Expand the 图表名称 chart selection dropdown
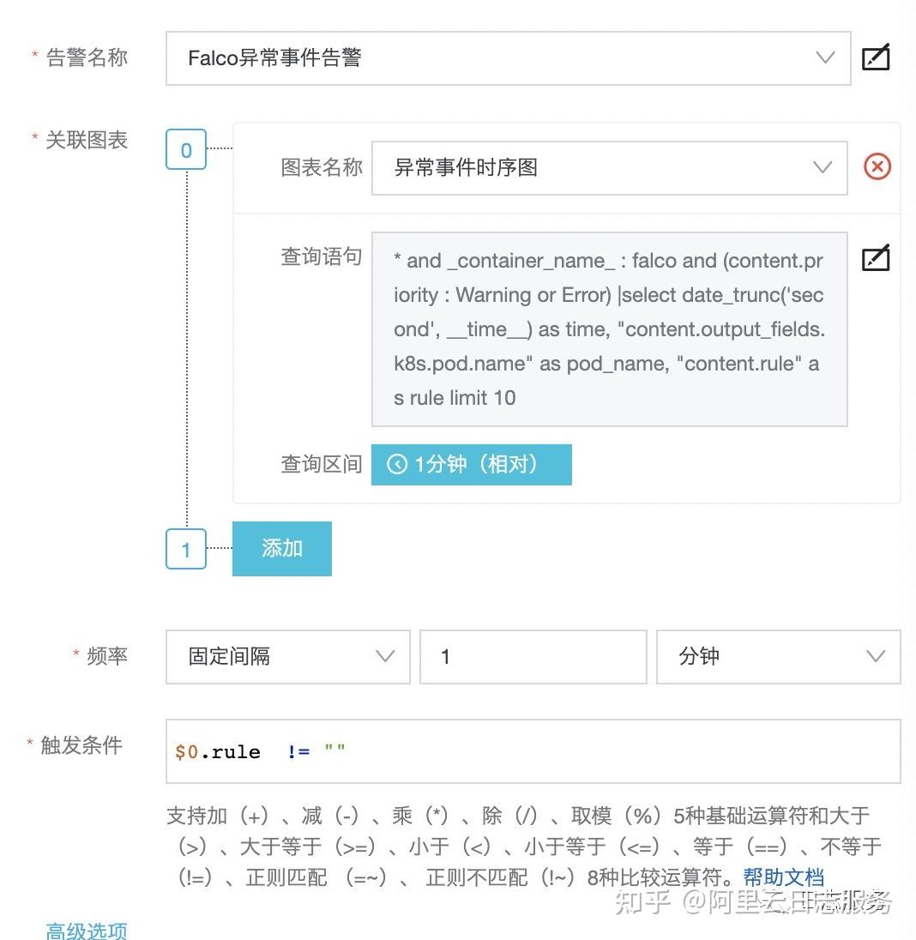This screenshot has height=940, width=916. pos(822,167)
